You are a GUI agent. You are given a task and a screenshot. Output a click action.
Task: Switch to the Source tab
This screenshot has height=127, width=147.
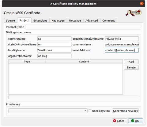[10, 20]
